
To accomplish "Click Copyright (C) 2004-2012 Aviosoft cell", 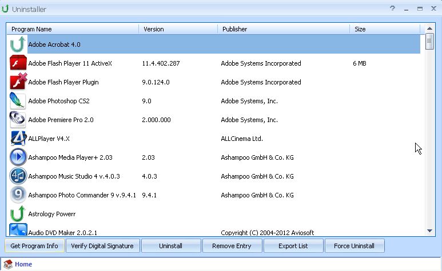I will [267, 233].
